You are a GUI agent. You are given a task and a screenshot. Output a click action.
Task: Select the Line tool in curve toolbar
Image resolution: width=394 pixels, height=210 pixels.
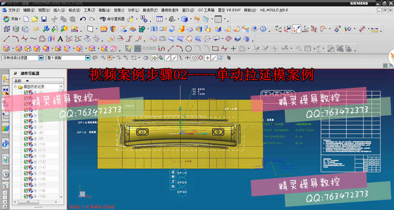(6, 39)
